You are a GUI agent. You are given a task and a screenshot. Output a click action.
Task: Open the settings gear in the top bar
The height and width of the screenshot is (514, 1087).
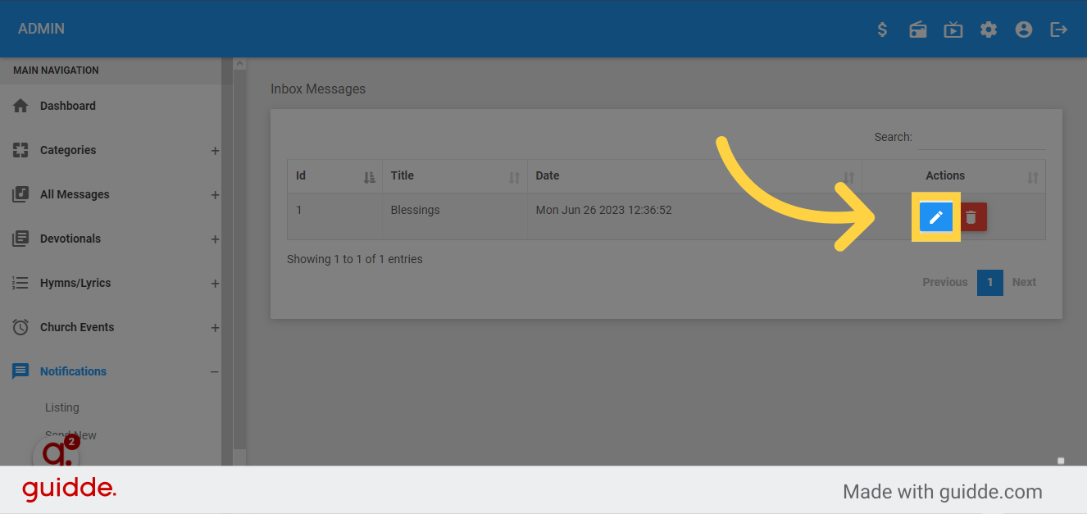click(988, 29)
